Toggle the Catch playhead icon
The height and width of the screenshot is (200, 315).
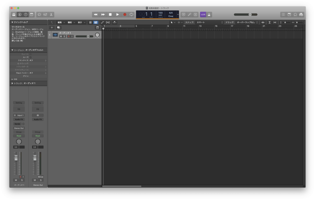click(114, 22)
